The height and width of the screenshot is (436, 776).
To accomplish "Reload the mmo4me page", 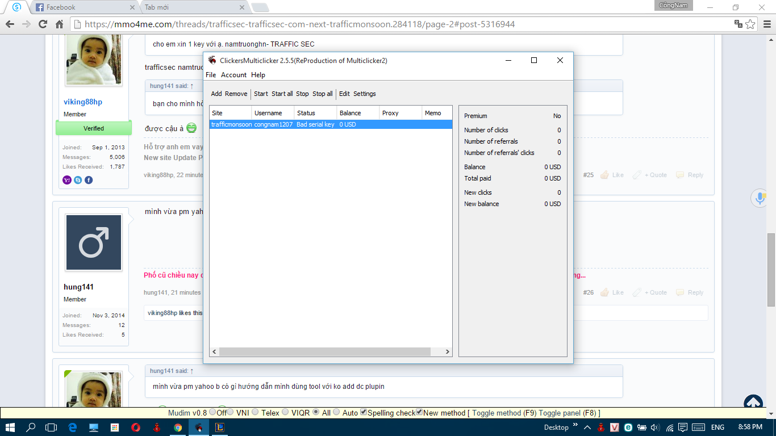I will (43, 24).
